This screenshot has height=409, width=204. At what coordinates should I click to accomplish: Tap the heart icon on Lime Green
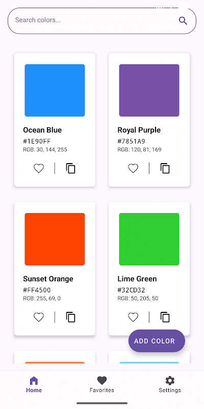tap(133, 317)
